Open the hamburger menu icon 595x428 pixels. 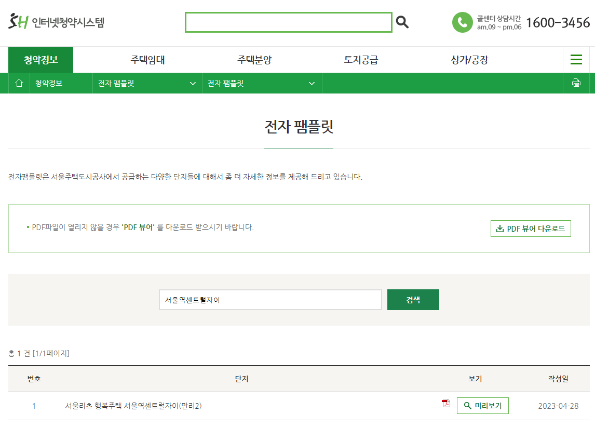(576, 59)
